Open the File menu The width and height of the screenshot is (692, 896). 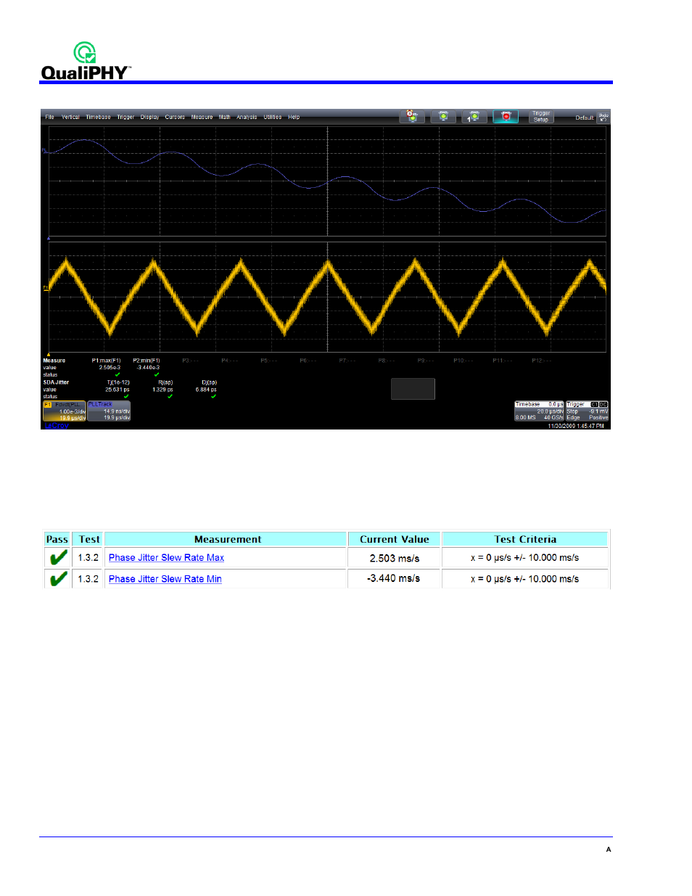click(49, 117)
